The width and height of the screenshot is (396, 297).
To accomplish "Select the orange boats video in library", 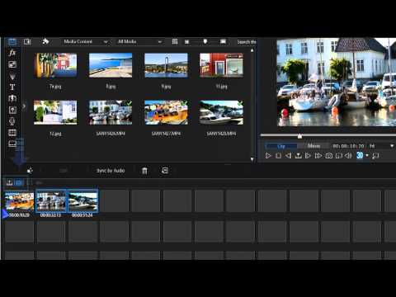I will [x=166, y=112].
